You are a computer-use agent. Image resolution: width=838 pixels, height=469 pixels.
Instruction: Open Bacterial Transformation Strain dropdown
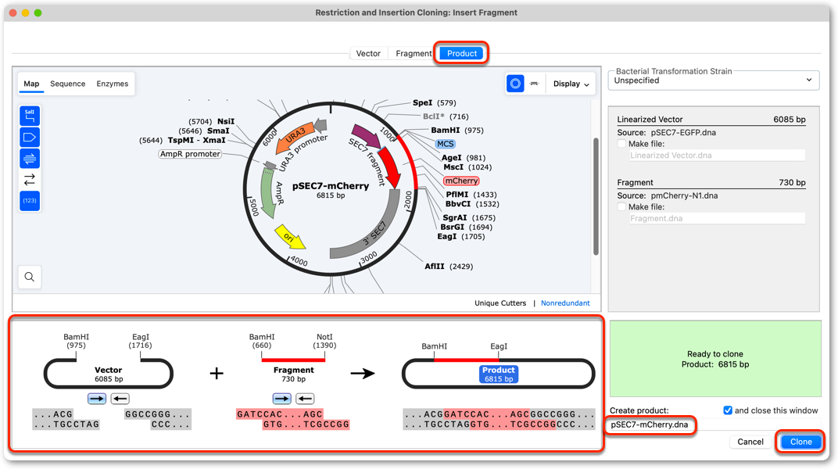(714, 81)
